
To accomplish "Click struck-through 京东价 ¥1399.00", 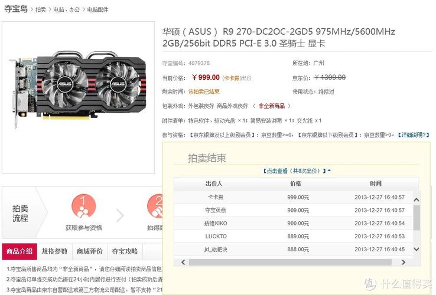I will pyautogui.click(x=330, y=77).
